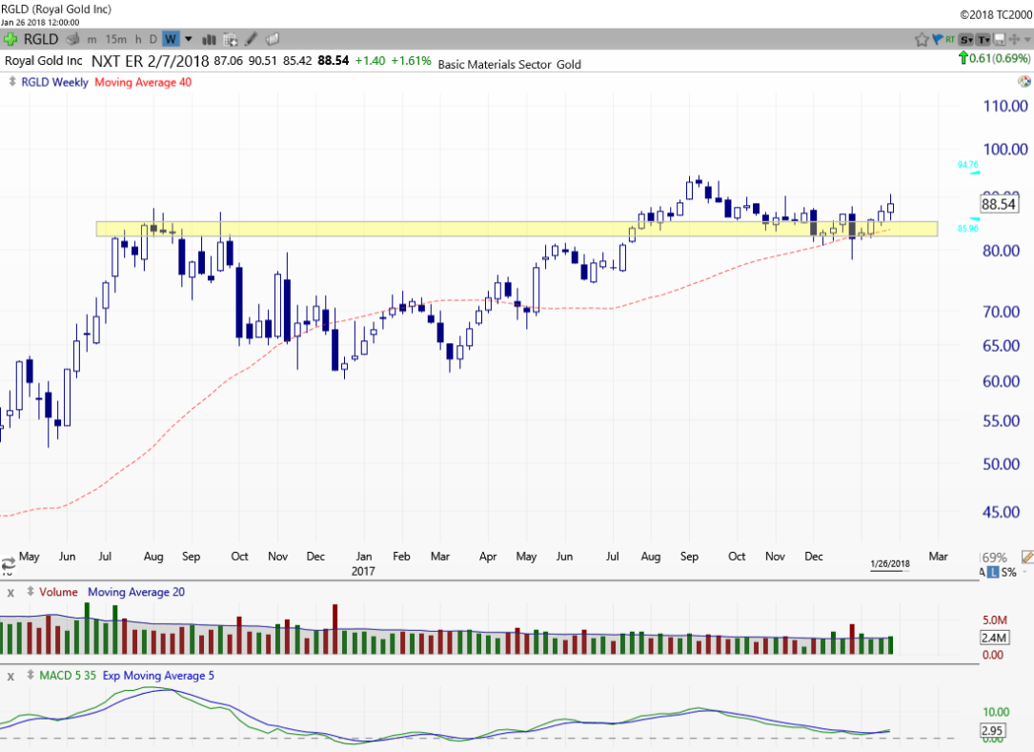Expand the T dropdown in the toolbar

coord(983,39)
